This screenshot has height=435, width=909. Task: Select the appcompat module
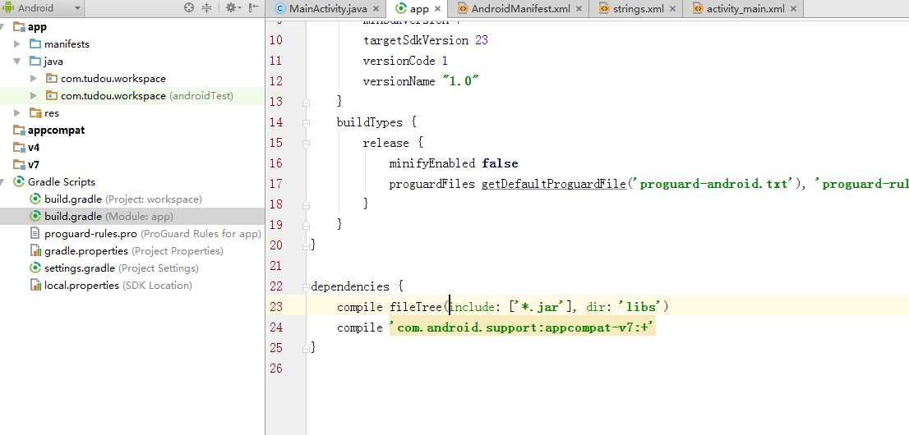(56, 130)
